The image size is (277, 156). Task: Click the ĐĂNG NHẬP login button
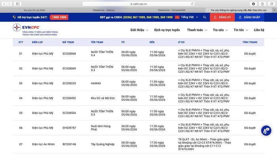pyautogui.click(x=249, y=17)
